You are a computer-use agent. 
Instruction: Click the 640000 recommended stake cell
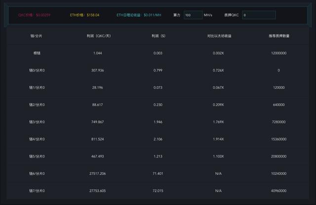tap(278, 105)
